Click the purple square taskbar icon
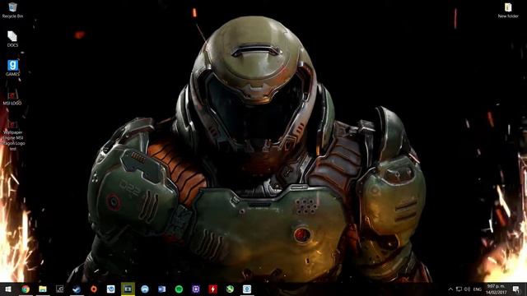The image size is (527, 296). click(196, 289)
